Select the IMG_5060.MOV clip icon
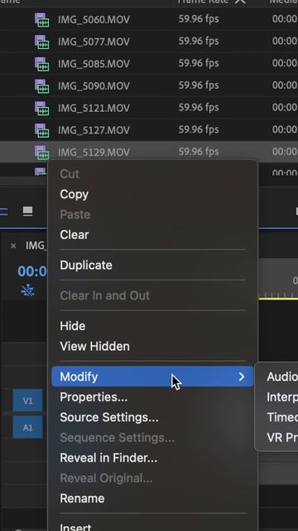This screenshot has height=531, width=298. click(x=42, y=20)
